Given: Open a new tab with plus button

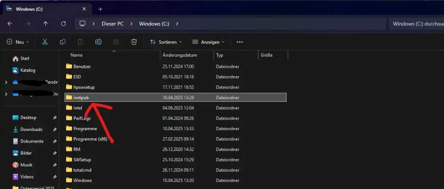Looking at the screenshot, I should 100,9.
